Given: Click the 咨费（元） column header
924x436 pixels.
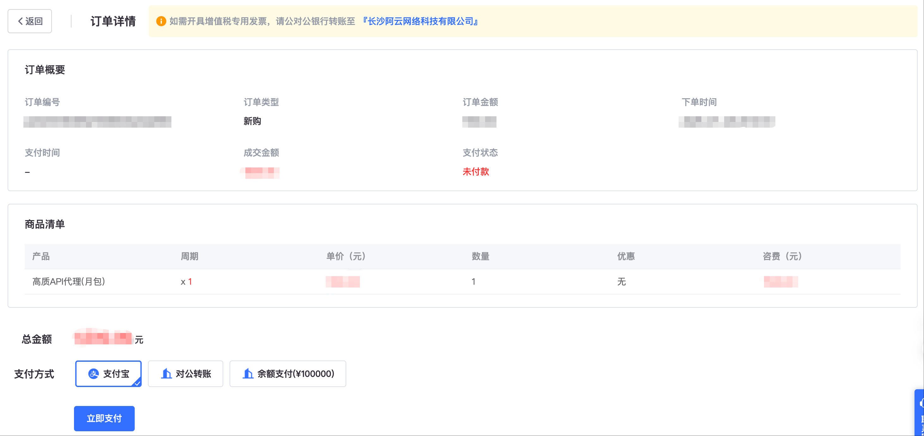Looking at the screenshot, I should click(x=783, y=256).
